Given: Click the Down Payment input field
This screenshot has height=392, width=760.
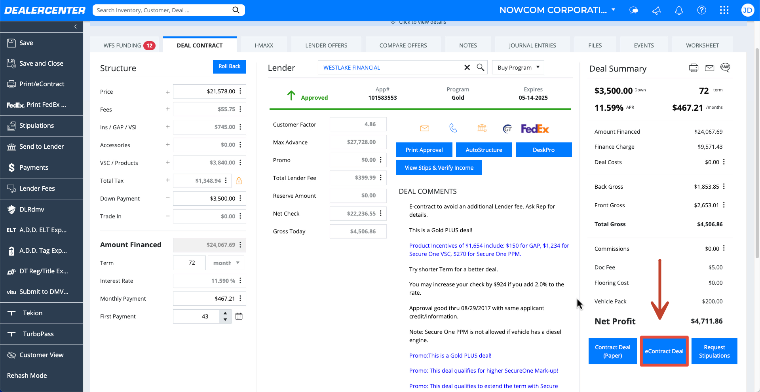Looking at the screenshot, I should (x=209, y=198).
